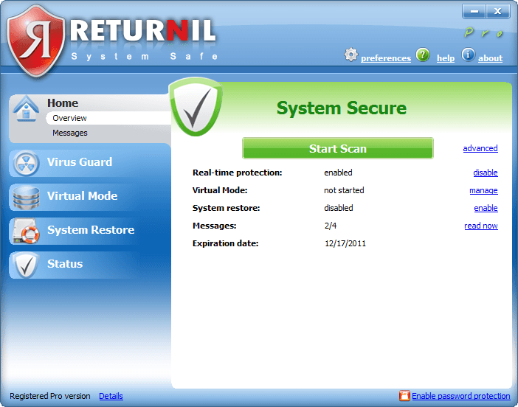Click the green help question mark icon
The image size is (518, 407).
pos(423,55)
